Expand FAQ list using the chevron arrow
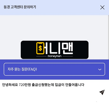 tap(100, 70)
